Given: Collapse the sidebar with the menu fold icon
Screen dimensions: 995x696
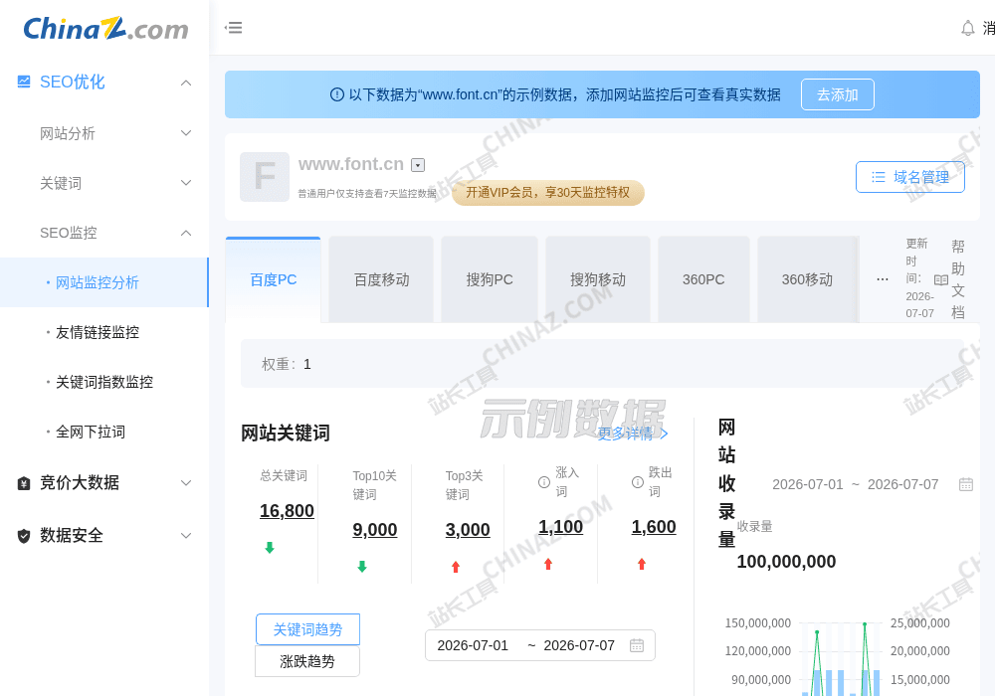Looking at the screenshot, I should coord(234,27).
